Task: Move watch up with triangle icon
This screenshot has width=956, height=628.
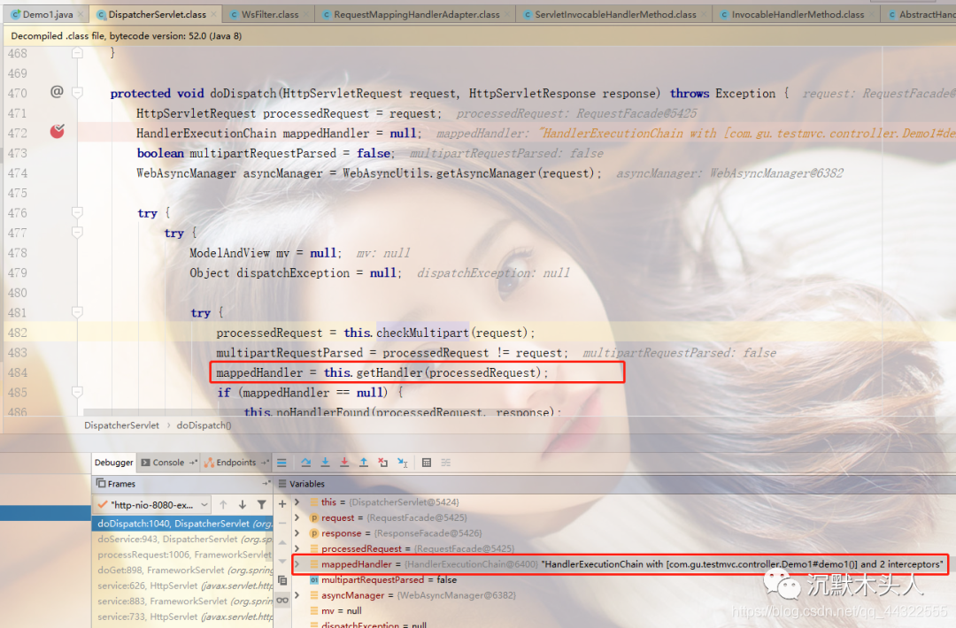Action: (282, 542)
